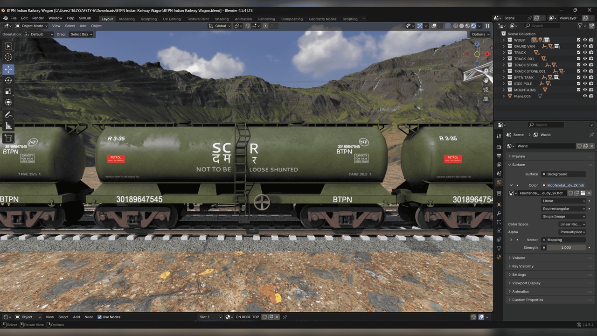The image size is (597, 336).
Task: Activate the Scale tool
Action: click(8, 91)
